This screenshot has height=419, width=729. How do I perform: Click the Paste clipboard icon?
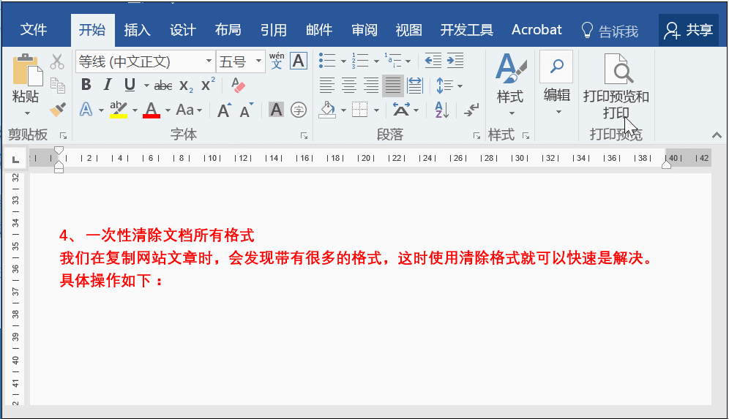(27, 71)
